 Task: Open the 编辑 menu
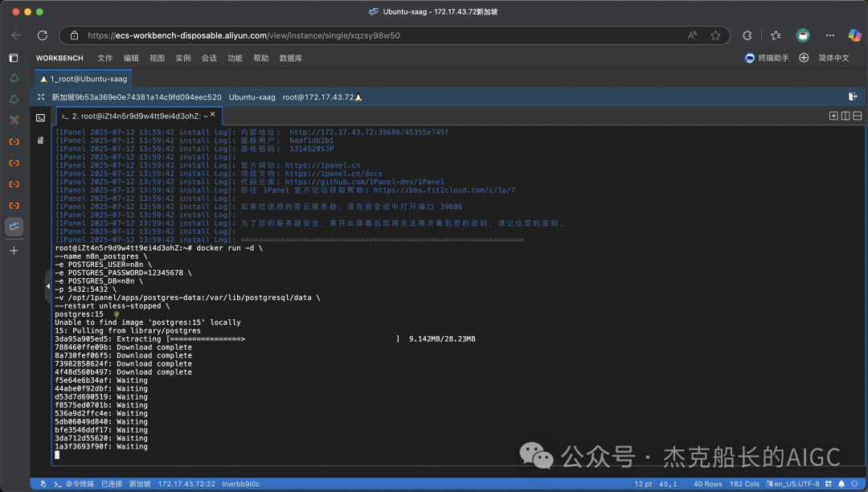click(x=131, y=58)
